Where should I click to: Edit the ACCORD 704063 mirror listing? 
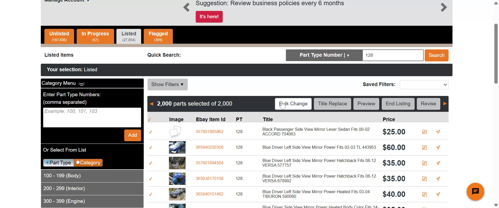[x=424, y=132]
